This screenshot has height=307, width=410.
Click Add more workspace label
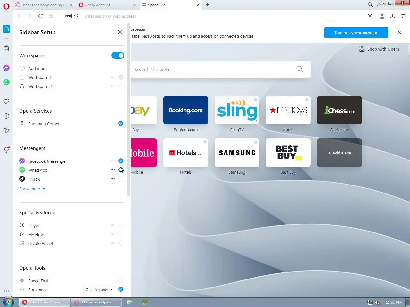(x=37, y=68)
